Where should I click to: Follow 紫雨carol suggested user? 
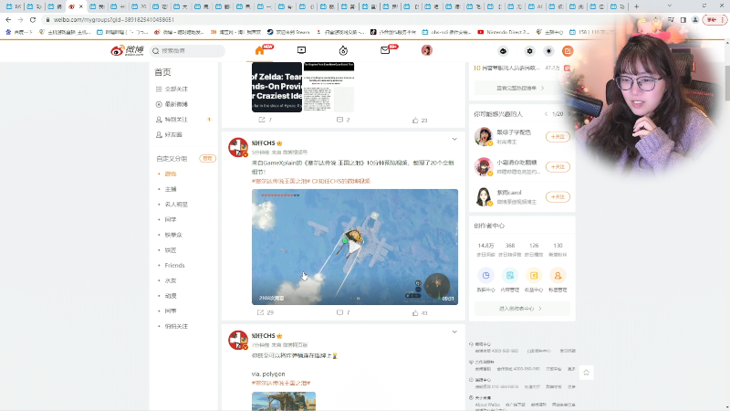pos(558,196)
